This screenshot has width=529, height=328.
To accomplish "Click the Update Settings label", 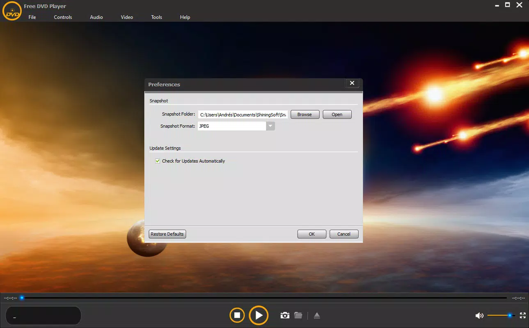I will (x=165, y=148).
